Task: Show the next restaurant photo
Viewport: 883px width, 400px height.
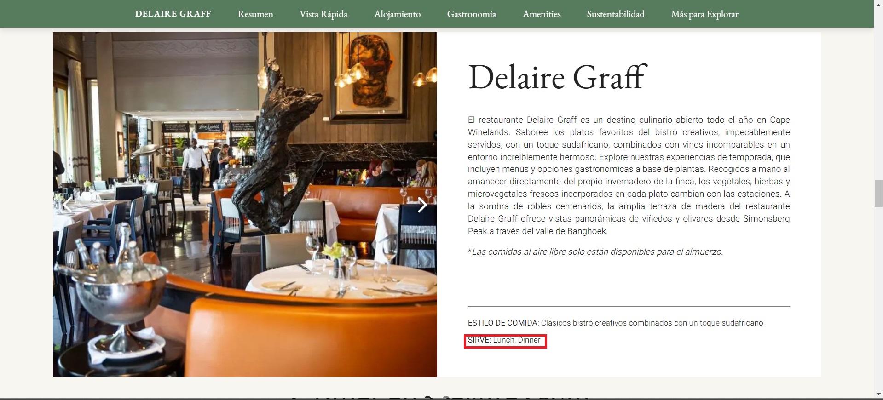Action: coord(422,205)
